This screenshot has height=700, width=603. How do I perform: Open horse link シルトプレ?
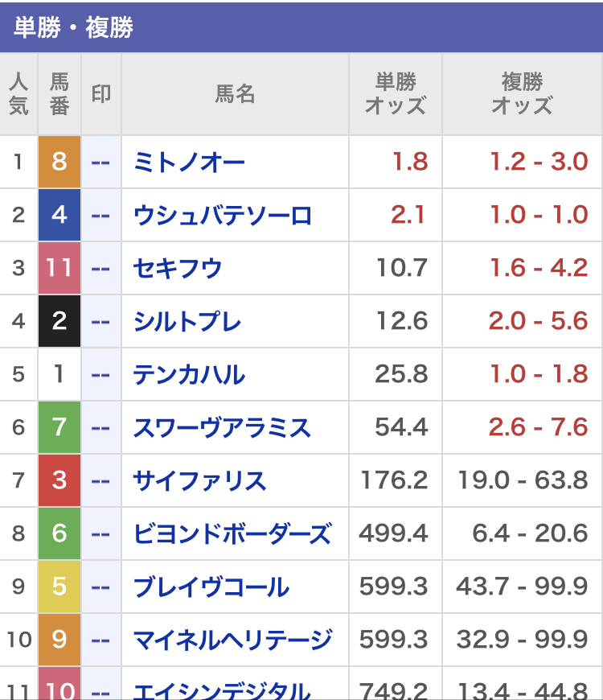pos(187,321)
